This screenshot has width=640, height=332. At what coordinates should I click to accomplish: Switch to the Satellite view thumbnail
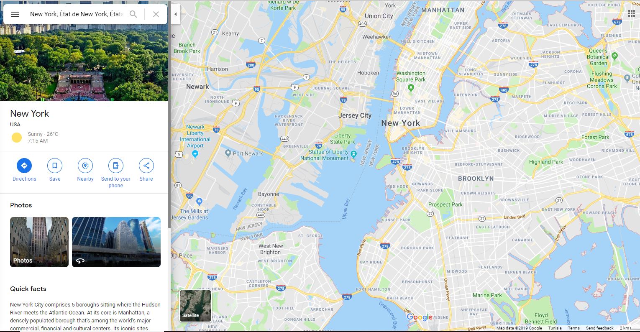point(195,306)
